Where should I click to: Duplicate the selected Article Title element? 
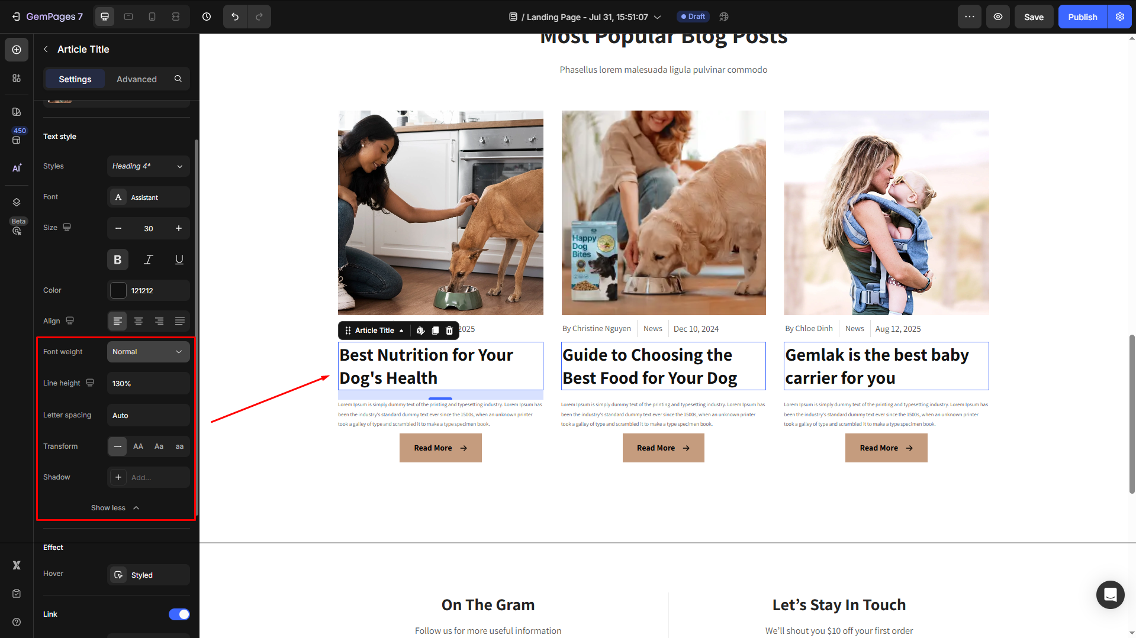coord(435,331)
